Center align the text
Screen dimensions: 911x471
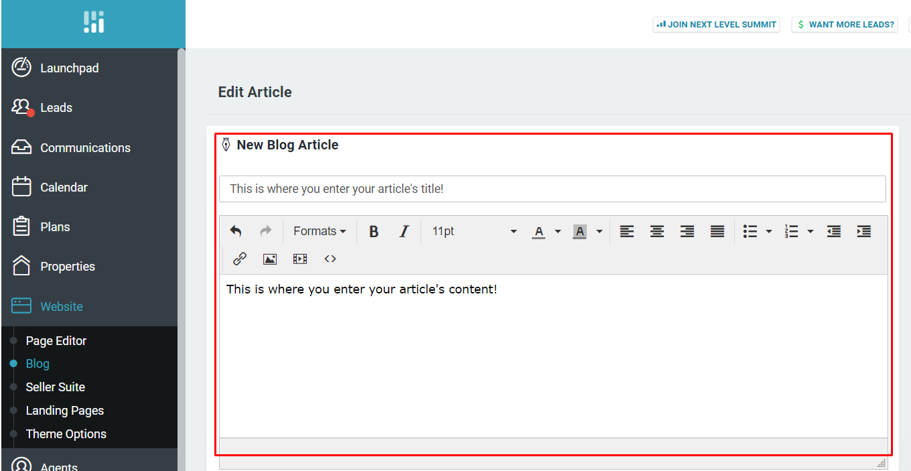[657, 231]
